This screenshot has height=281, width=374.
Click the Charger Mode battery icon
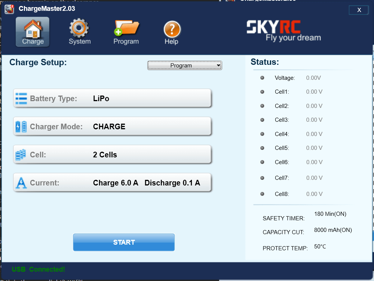(x=21, y=127)
